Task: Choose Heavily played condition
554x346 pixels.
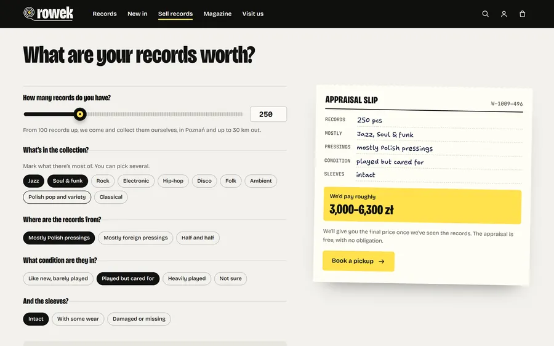Action: (187, 278)
